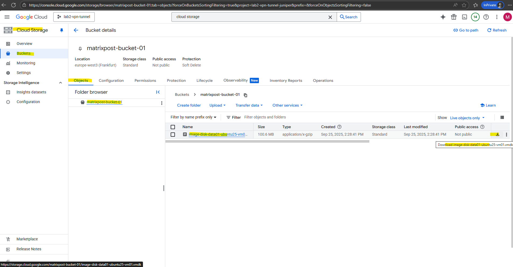Open the folder browser bucket options menu

coord(161,103)
